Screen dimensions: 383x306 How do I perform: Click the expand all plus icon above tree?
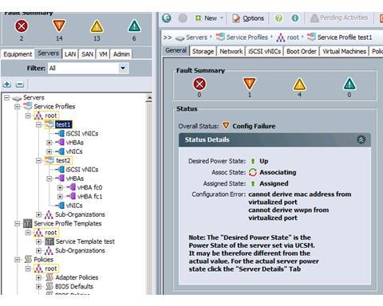[7, 84]
